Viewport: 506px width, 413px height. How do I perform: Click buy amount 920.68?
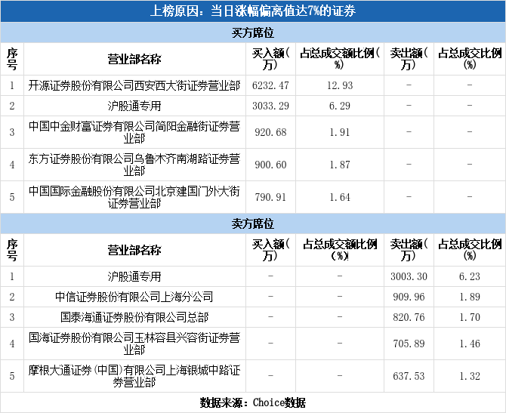[x=270, y=132]
